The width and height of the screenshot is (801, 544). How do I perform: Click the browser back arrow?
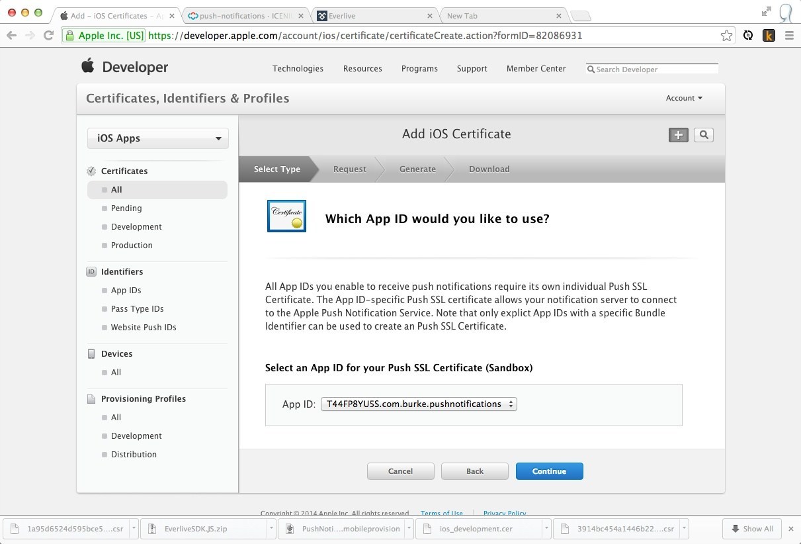(11, 36)
